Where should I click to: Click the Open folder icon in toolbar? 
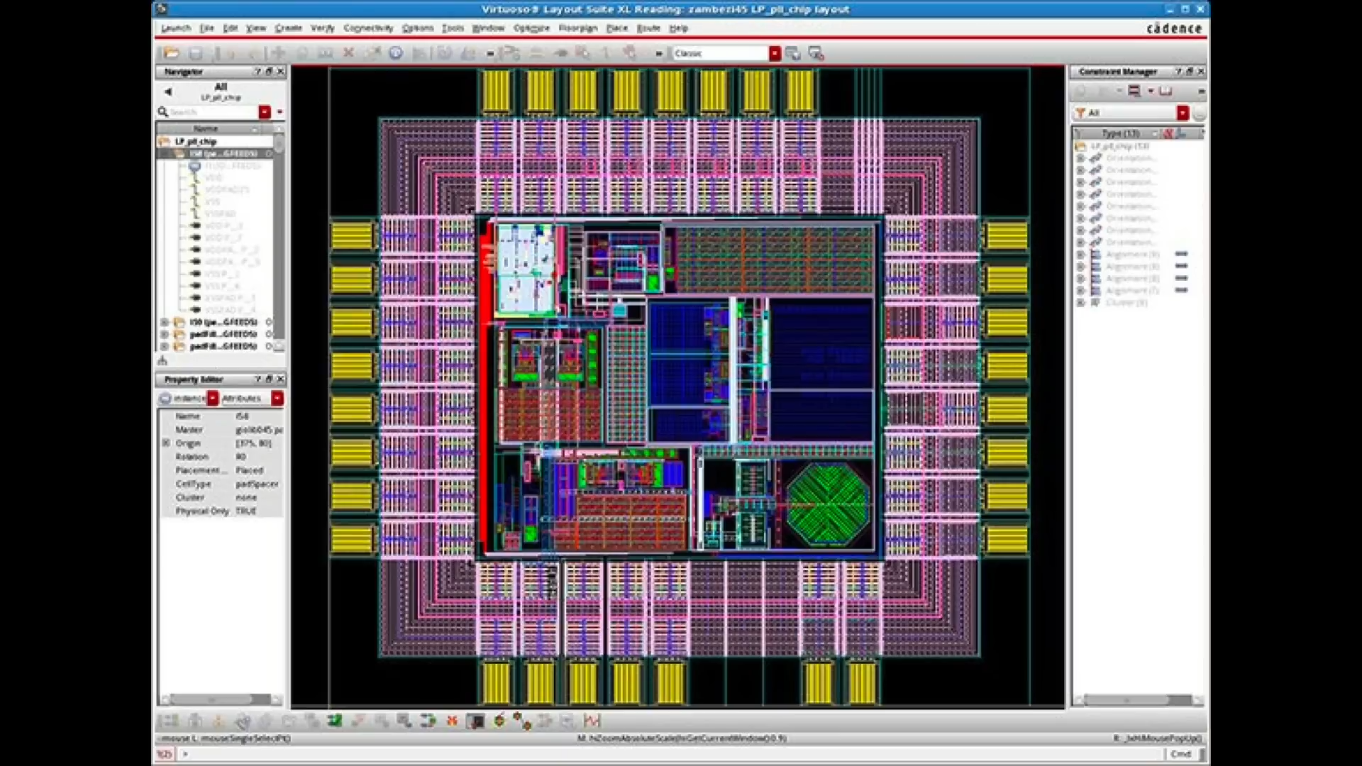170,53
